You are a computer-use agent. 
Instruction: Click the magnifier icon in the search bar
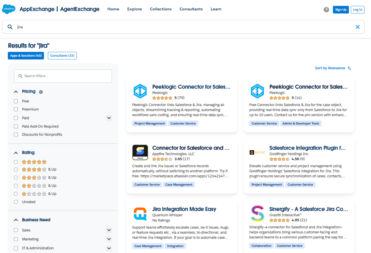click(9, 26)
